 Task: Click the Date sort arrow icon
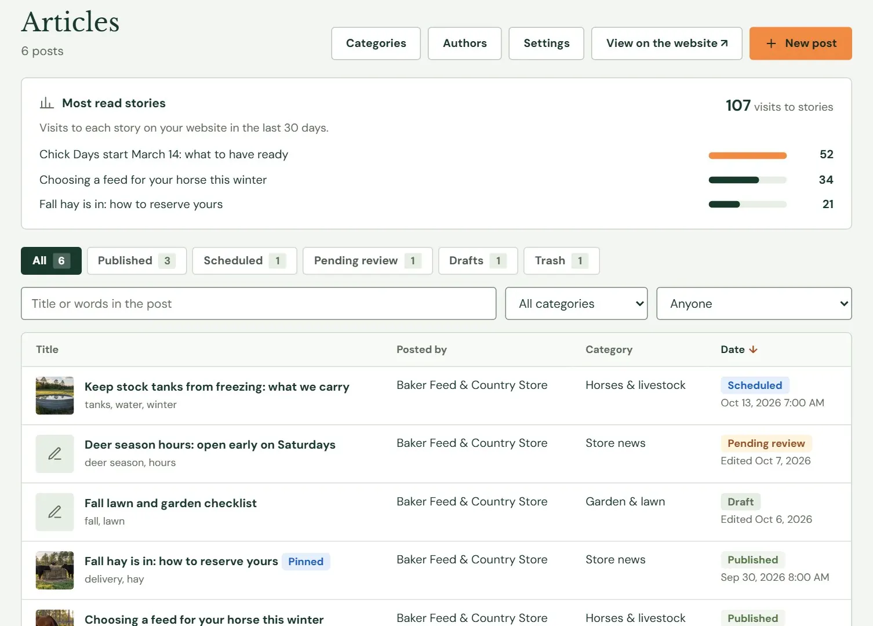[x=753, y=350]
